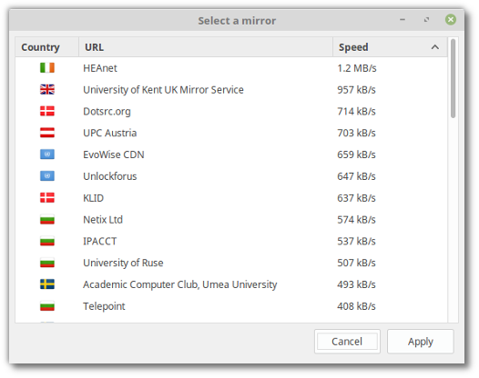The height and width of the screenshot is (378, 479).
Task: Click the Danish flag beside KLID
Action: pos(47,197)
